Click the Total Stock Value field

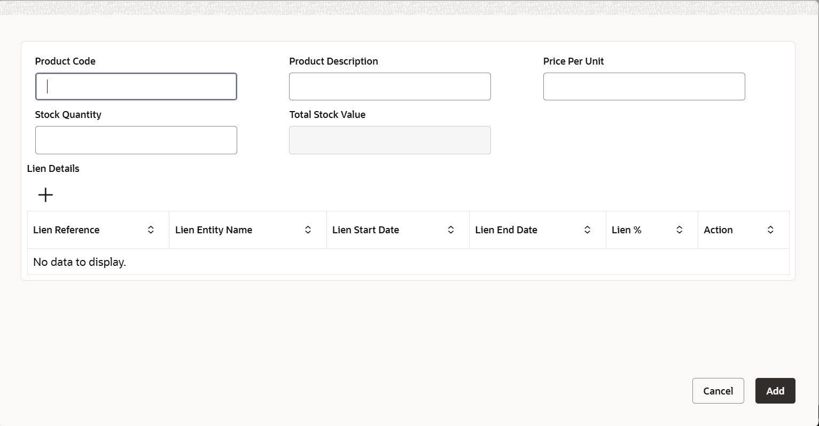pyautogui.click(x=389, y=140)
